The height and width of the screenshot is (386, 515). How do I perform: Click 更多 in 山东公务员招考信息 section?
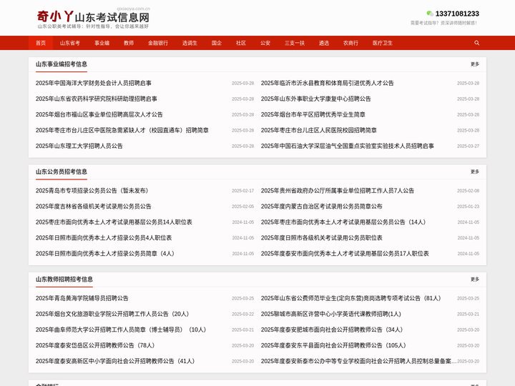tap(475, 172)
